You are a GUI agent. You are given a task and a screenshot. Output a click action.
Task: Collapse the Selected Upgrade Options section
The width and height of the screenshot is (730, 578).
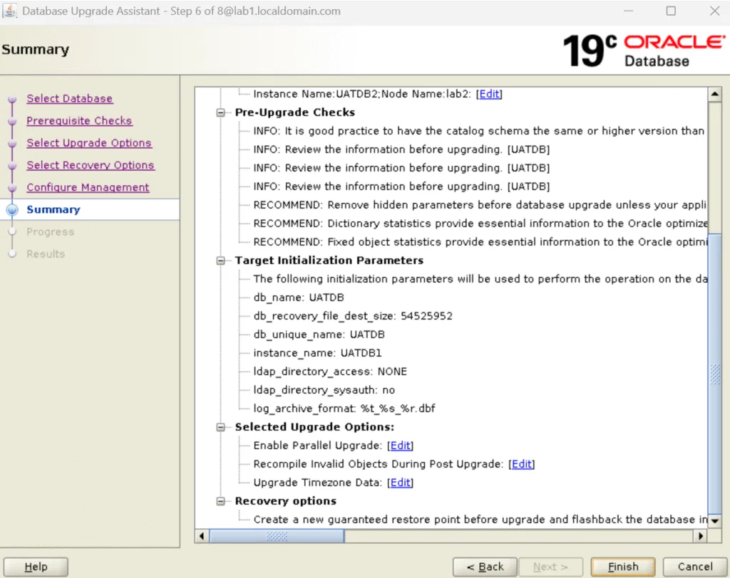point(220,426)
